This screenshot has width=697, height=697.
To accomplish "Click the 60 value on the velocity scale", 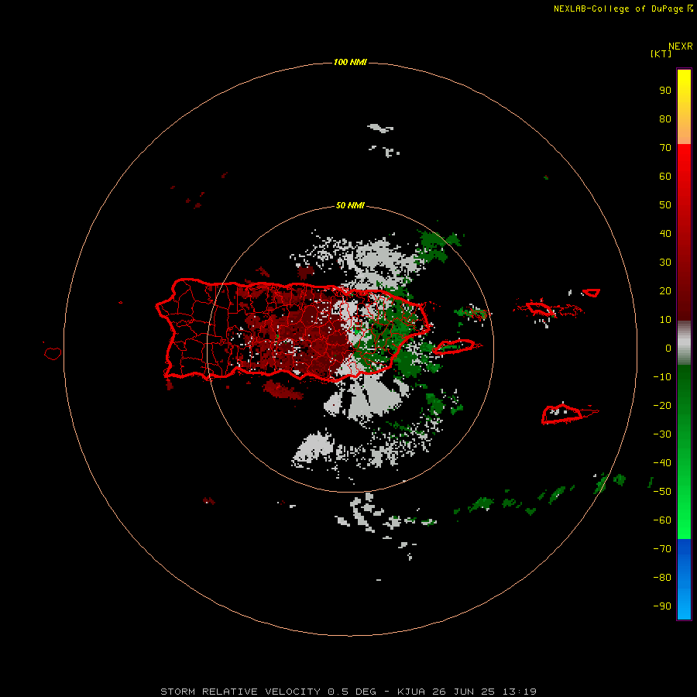I will [x=665, y=177].
